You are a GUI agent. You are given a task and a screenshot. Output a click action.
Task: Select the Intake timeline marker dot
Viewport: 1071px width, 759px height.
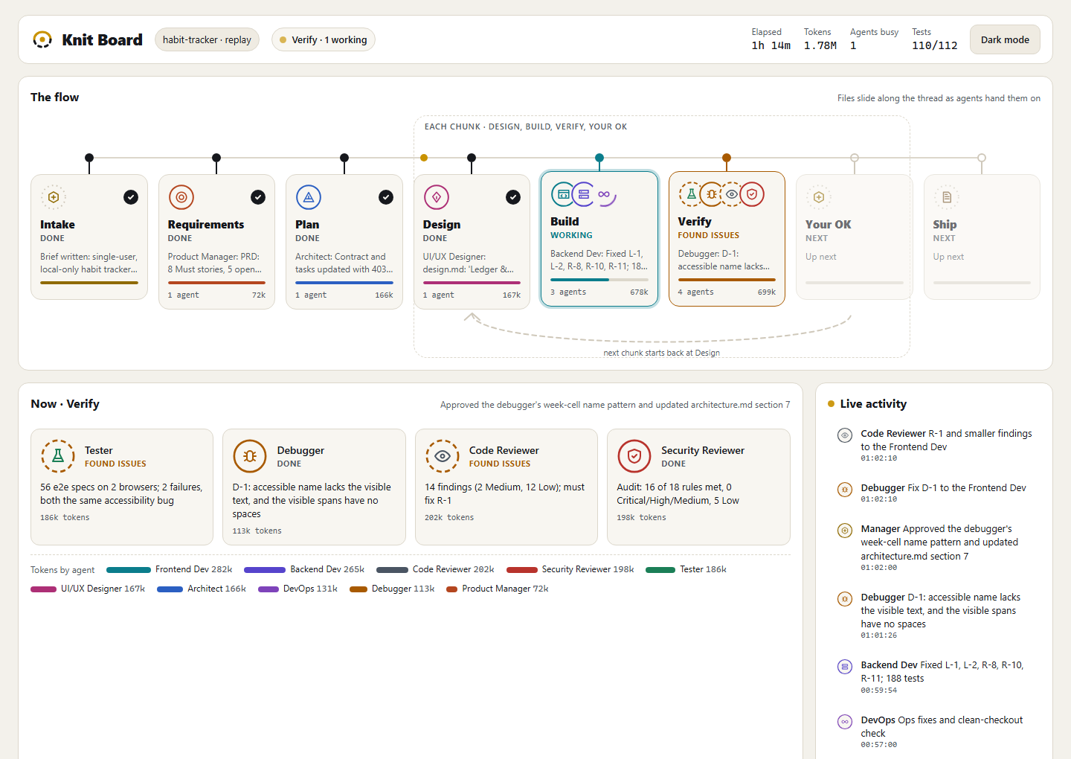89,158
